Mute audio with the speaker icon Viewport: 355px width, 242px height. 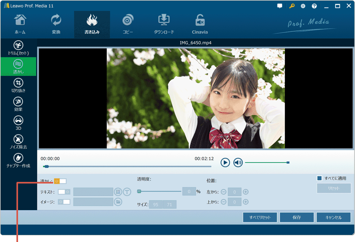tap(238, 163)
